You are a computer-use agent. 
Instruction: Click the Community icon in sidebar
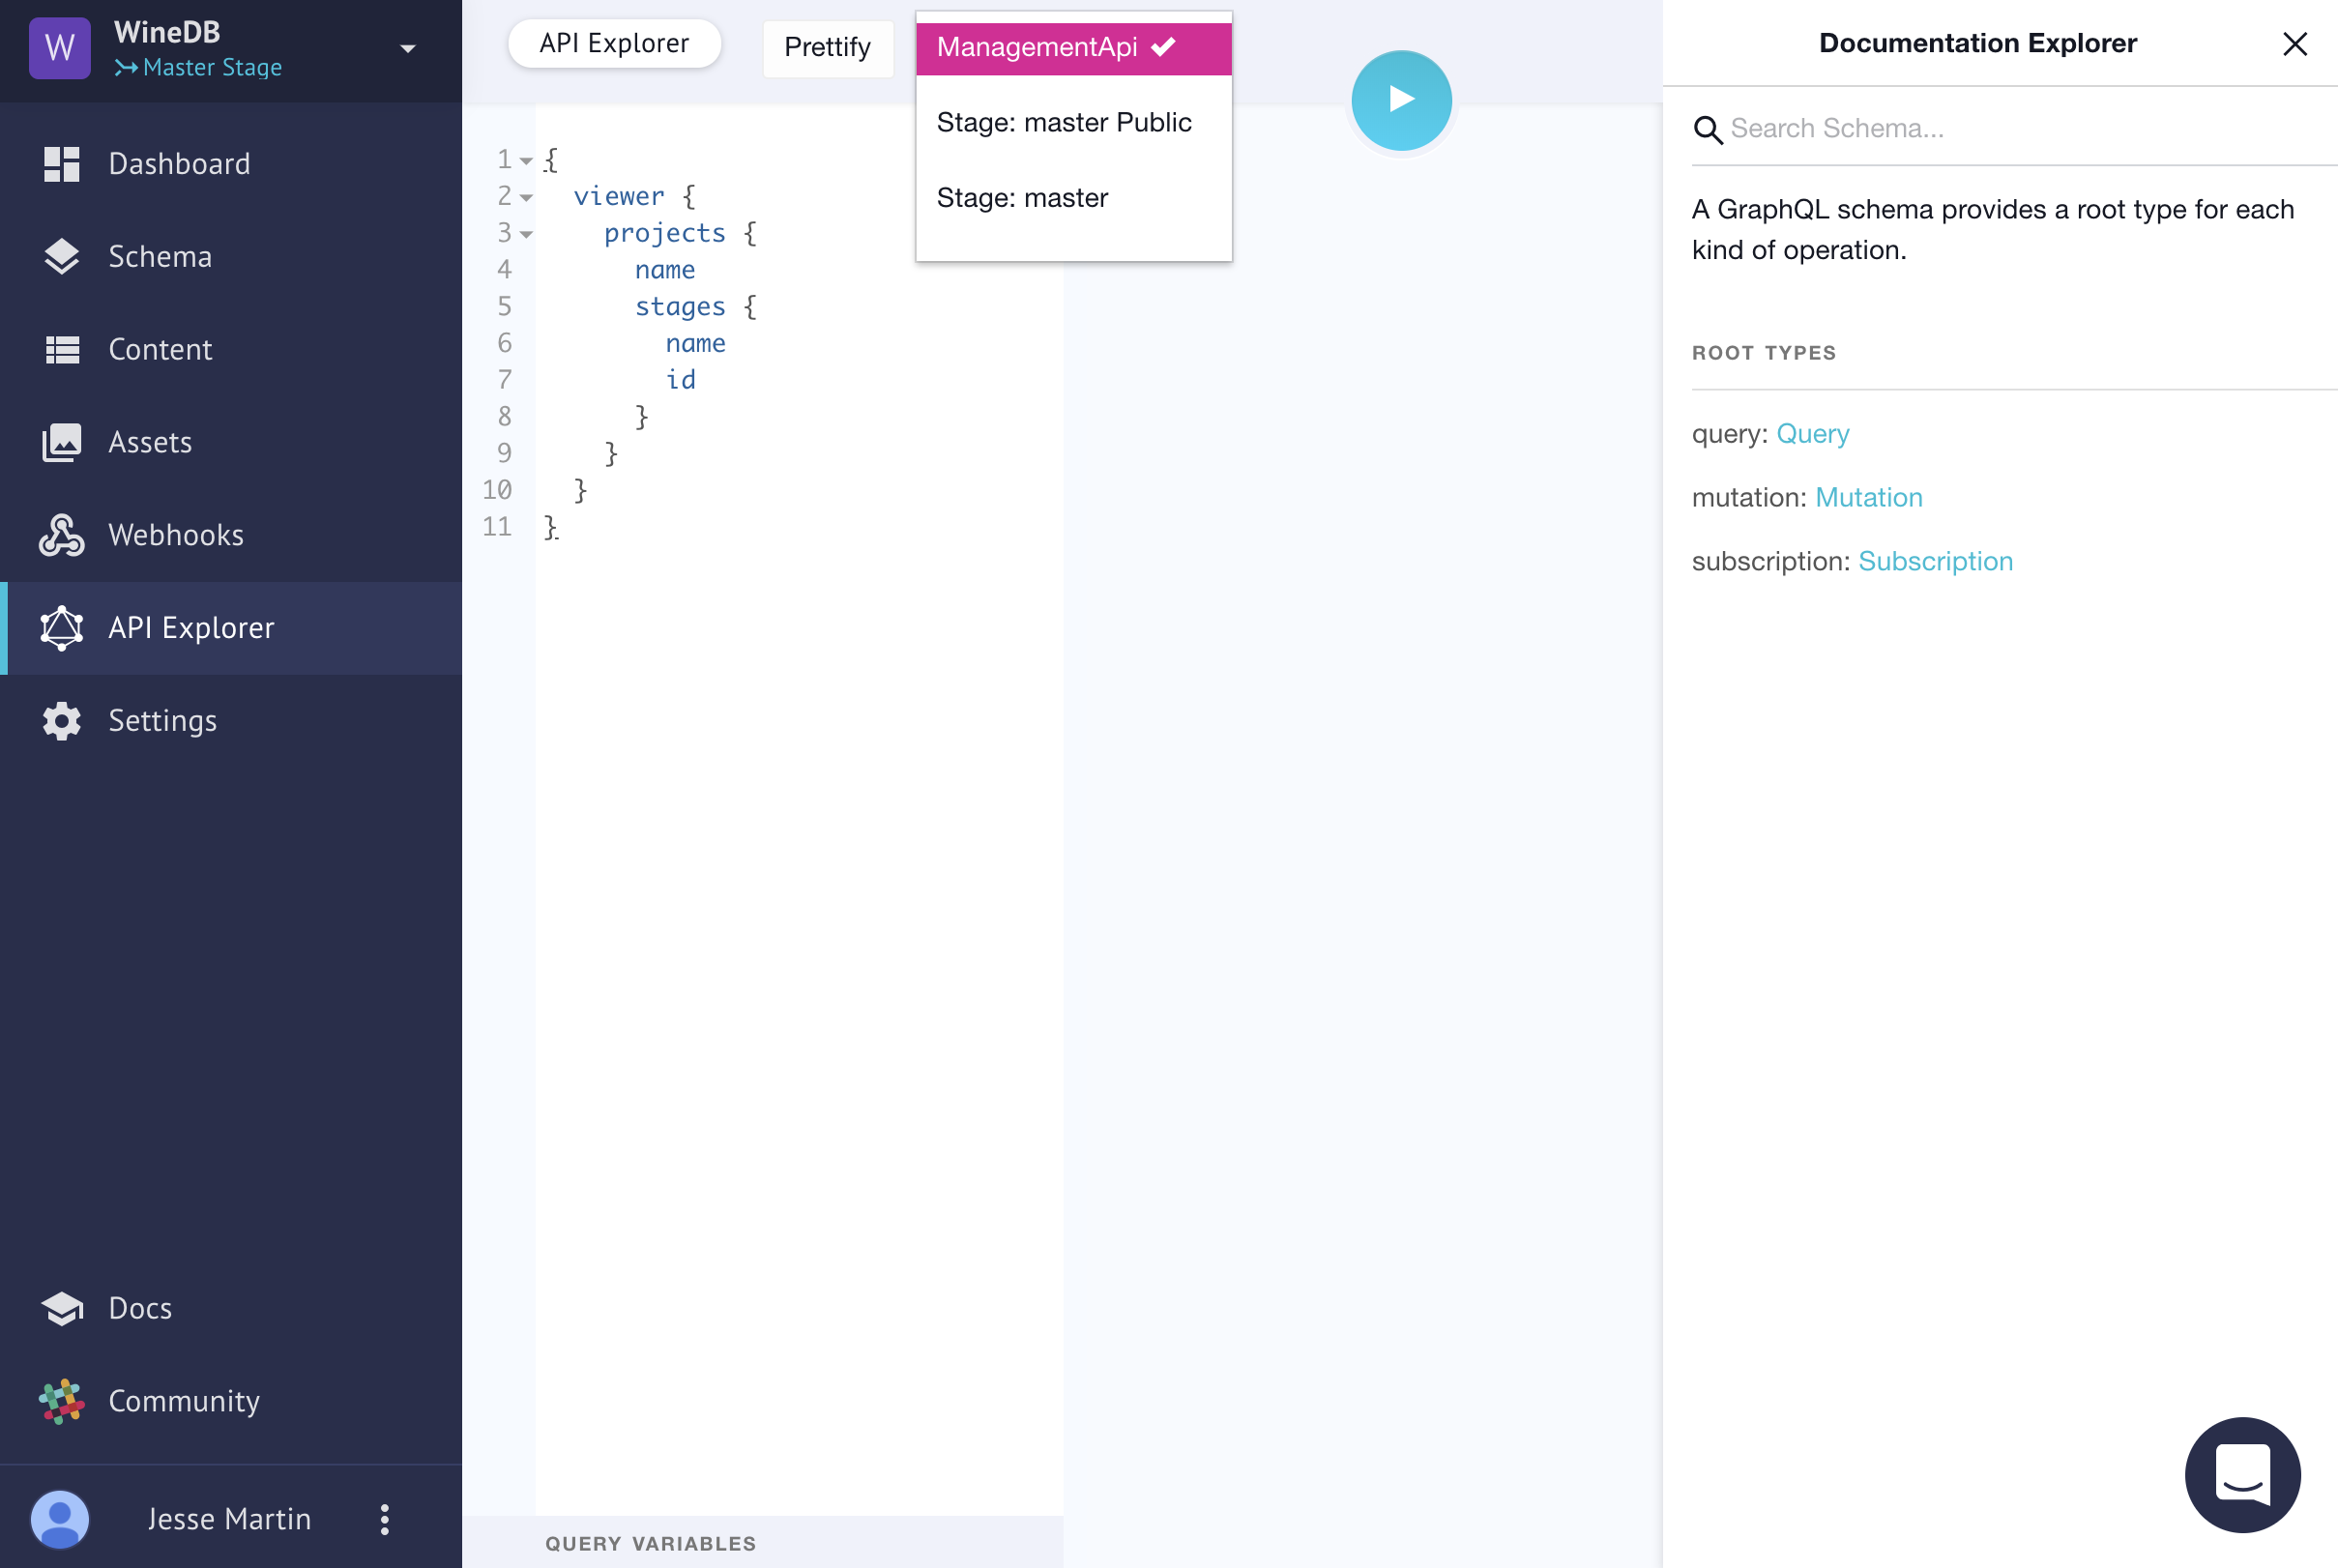point(63,1400)
